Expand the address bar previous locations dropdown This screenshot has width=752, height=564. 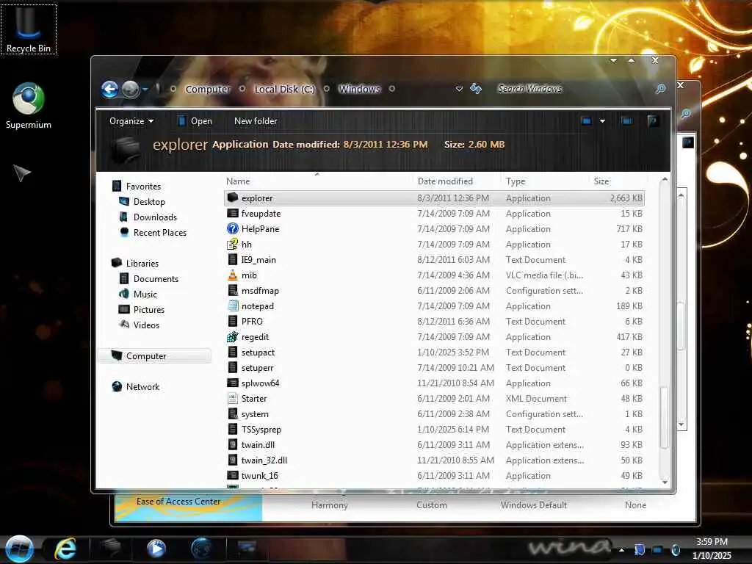coord(459,89)
